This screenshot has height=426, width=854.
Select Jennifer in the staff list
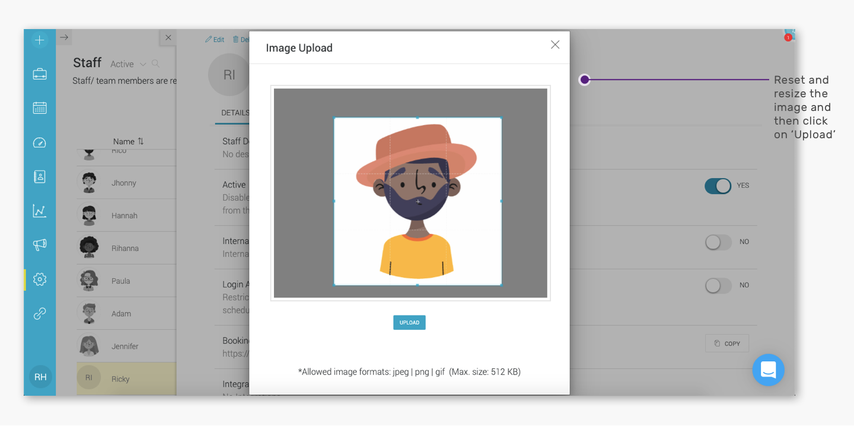pyautogui.click(x=126, y=346)
